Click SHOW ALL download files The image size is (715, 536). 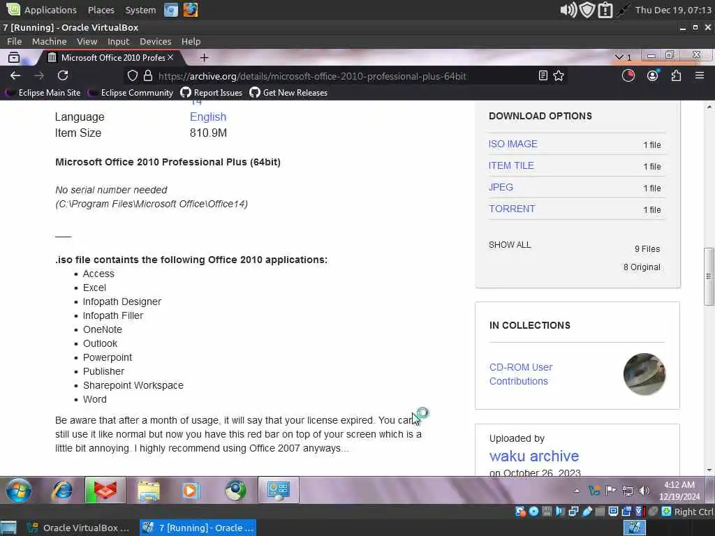click(x=510, y=245)
